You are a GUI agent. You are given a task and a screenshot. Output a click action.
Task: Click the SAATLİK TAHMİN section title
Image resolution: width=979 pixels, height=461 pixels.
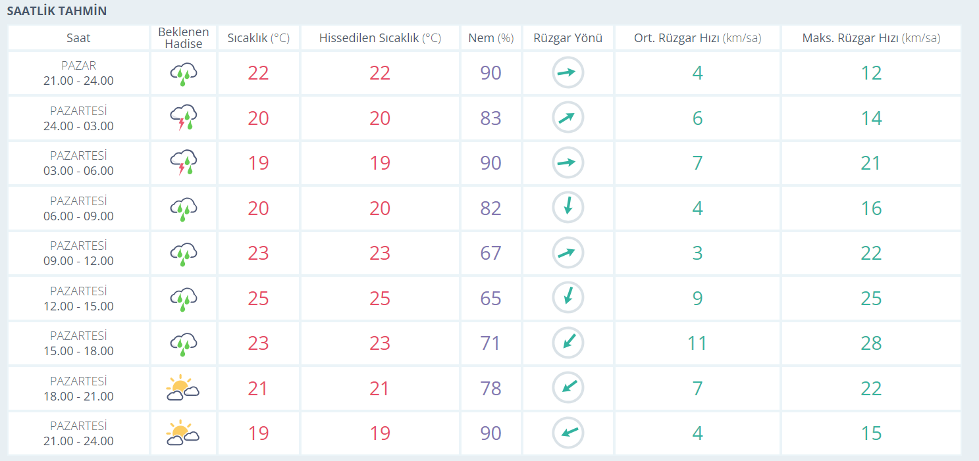pyautogui.click(x=57, y=11)
